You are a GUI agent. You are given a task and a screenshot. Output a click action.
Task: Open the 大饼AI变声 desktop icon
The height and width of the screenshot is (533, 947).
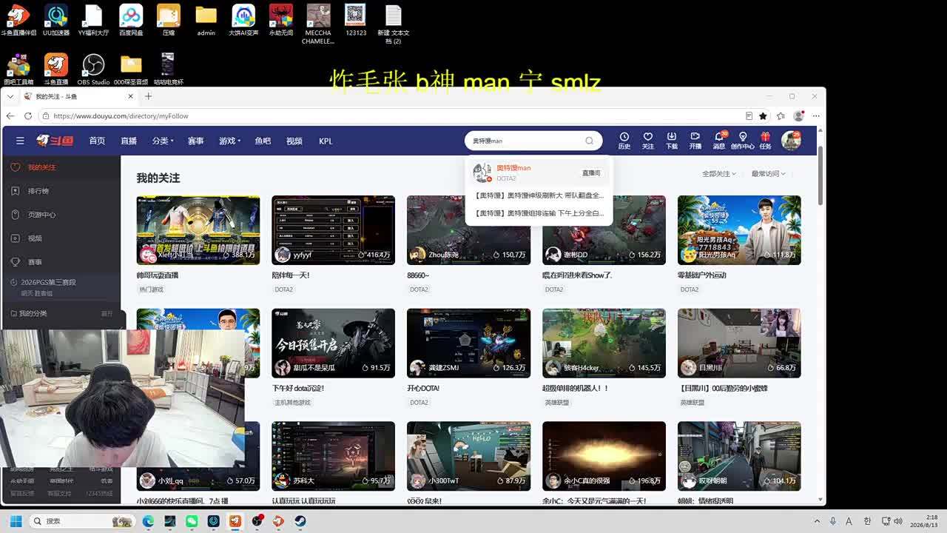(x=243, y=20)
